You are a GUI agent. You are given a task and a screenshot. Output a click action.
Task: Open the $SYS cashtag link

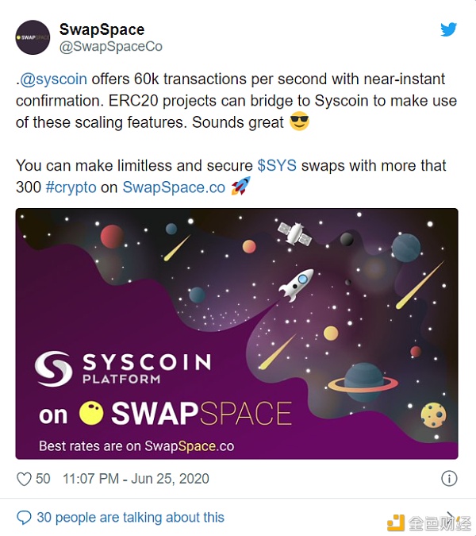pos(277,166)
